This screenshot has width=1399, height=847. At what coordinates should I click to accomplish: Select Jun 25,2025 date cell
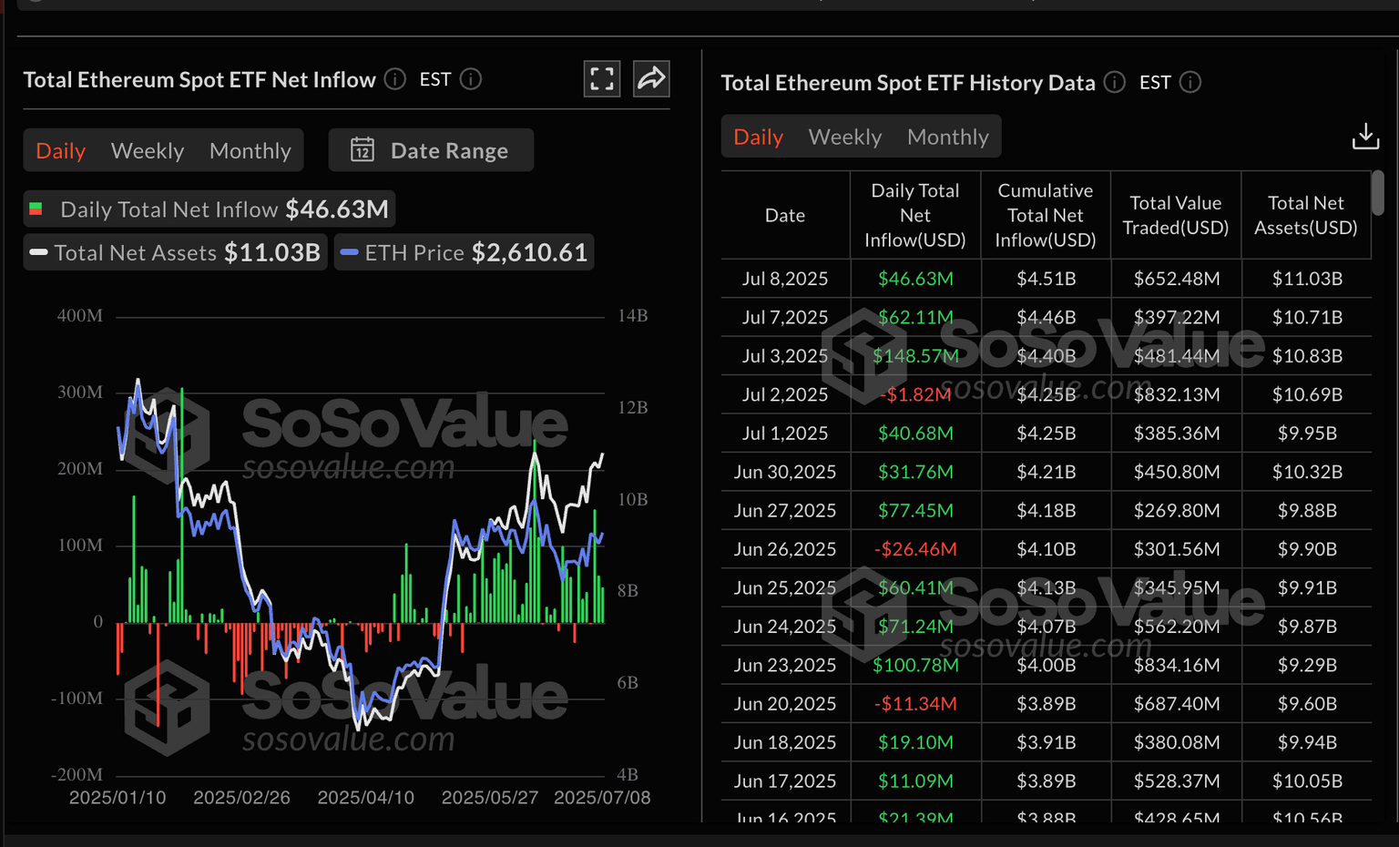click(x=785, y=588)
